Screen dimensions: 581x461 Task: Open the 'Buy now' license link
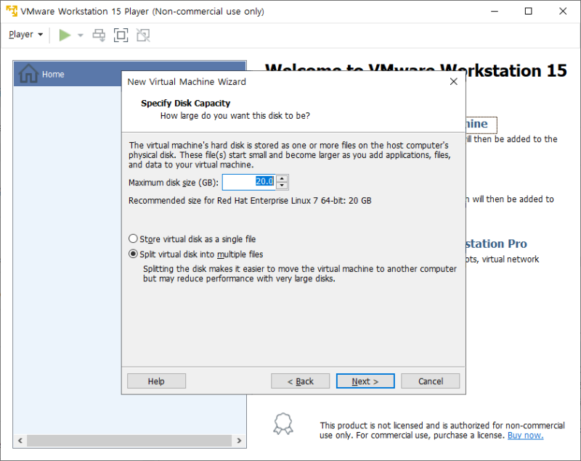click(525, 435)
